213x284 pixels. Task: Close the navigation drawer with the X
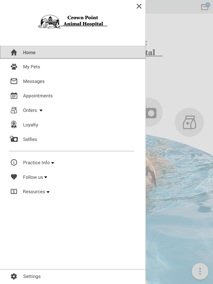(139, 6)
